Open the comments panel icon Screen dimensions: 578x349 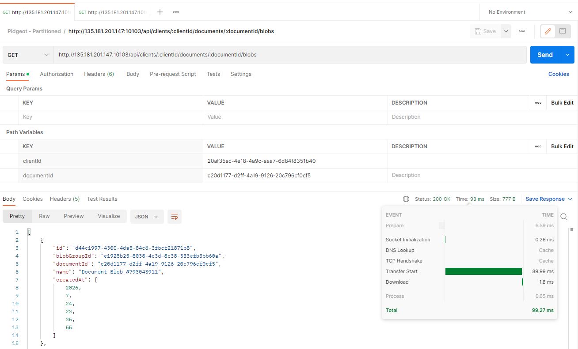pos(563,31)
